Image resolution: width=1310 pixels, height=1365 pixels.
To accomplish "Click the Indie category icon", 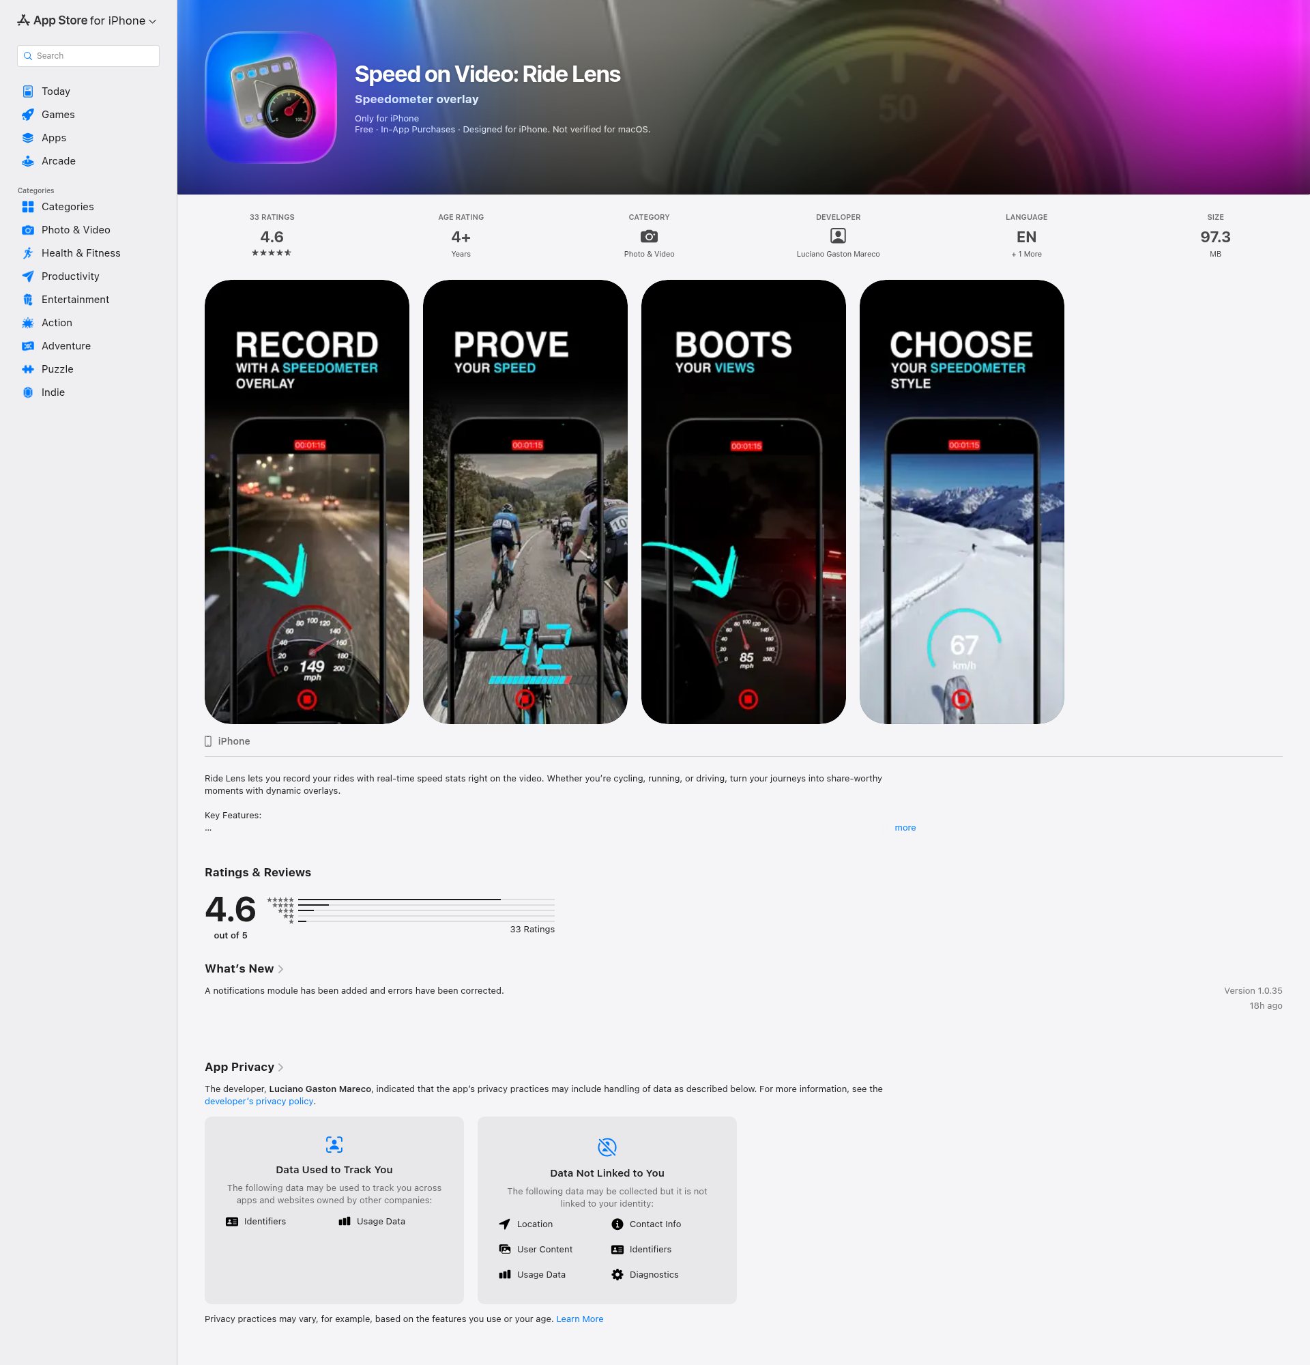I will 28,392.
